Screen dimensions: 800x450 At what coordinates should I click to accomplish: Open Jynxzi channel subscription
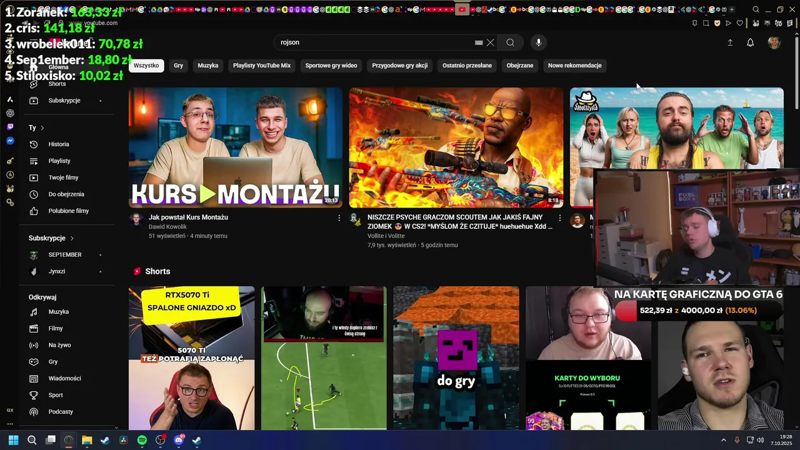pyautogui.click(x=67, y=271)
